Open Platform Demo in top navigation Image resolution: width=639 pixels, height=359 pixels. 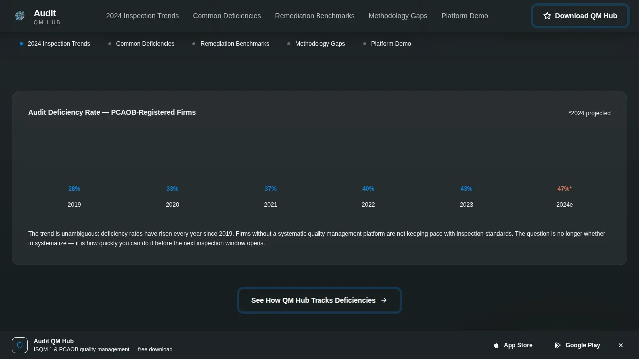(465, 16)
